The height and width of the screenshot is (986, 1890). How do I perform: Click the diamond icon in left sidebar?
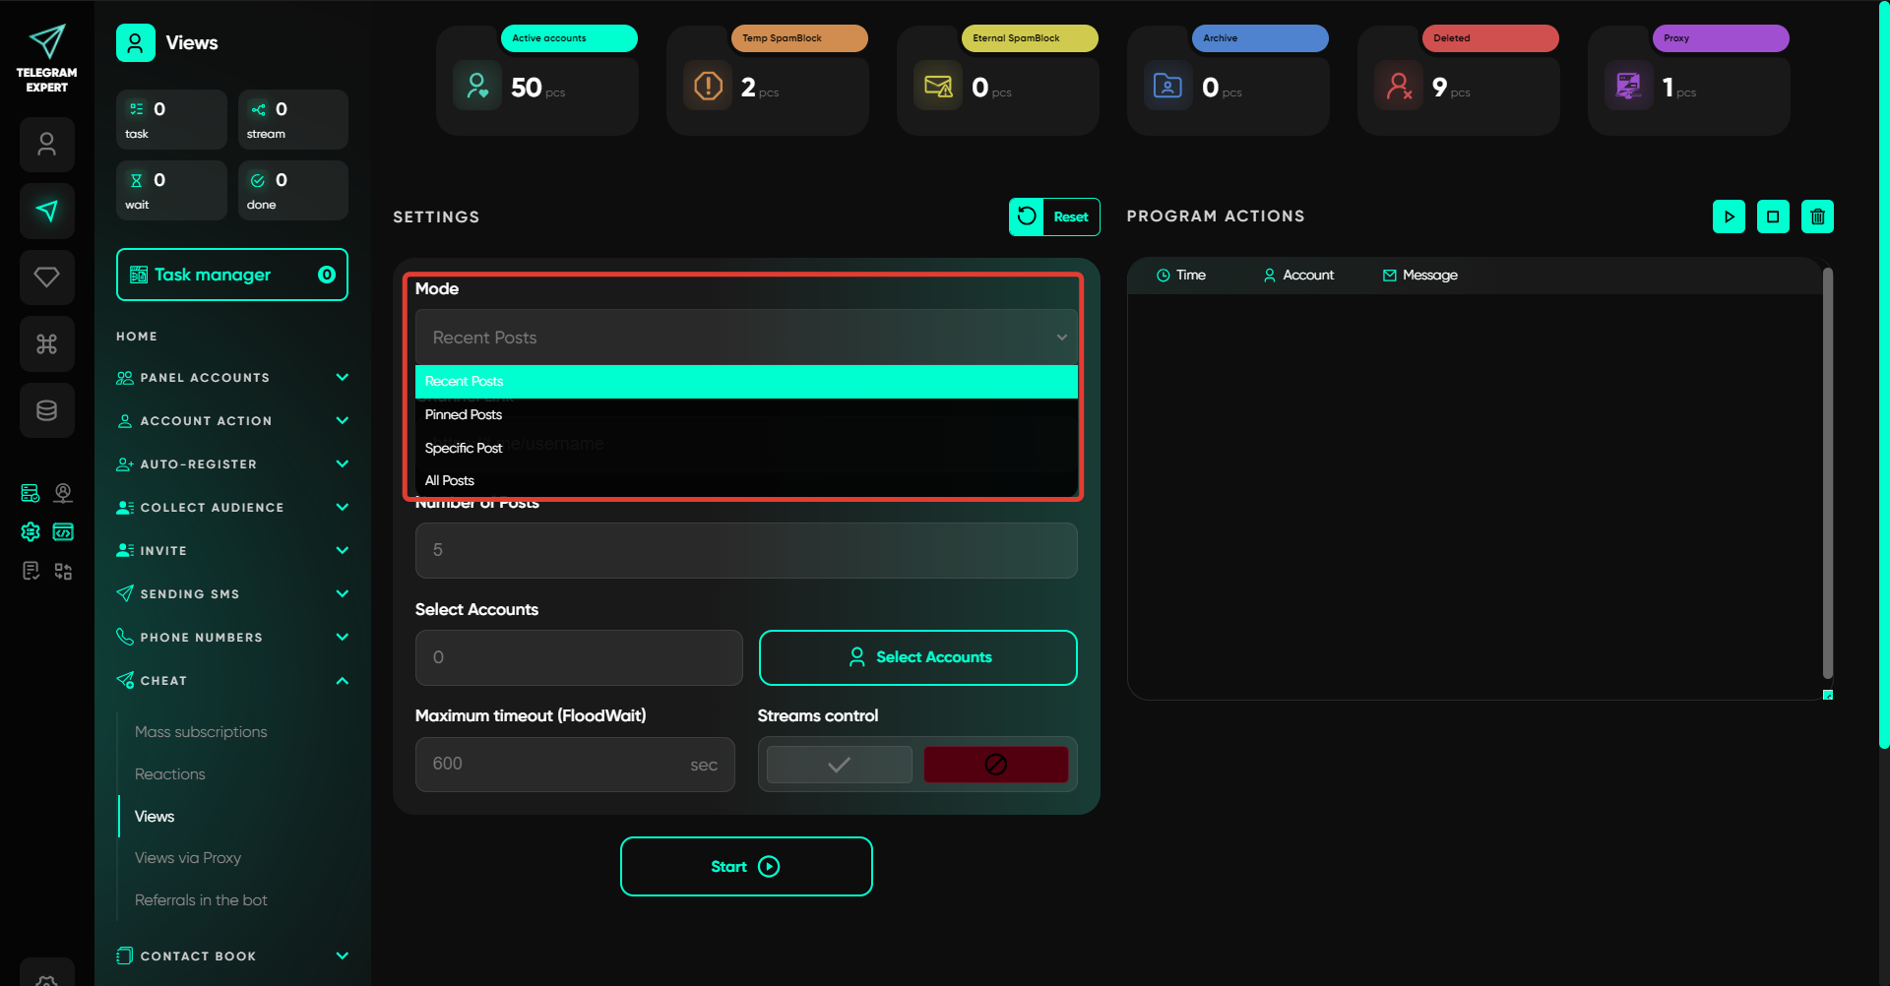point(46,277)
